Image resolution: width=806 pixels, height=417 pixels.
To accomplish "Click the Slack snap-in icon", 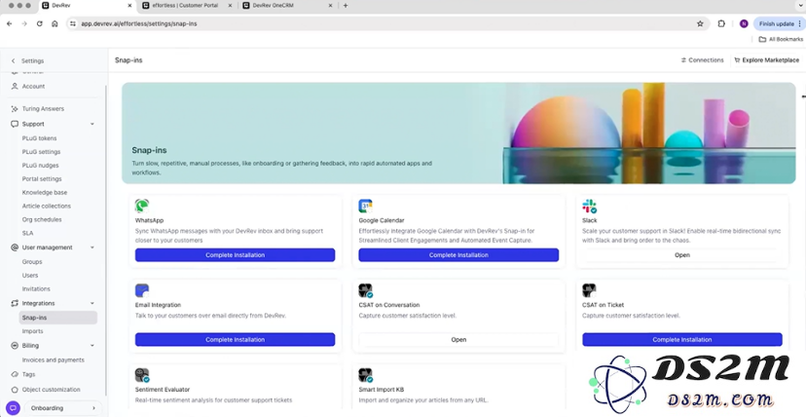I will tap(589, 207).
